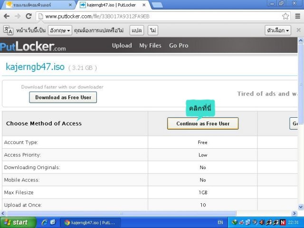Click the horizontal scrollbar right arrow

294,213
